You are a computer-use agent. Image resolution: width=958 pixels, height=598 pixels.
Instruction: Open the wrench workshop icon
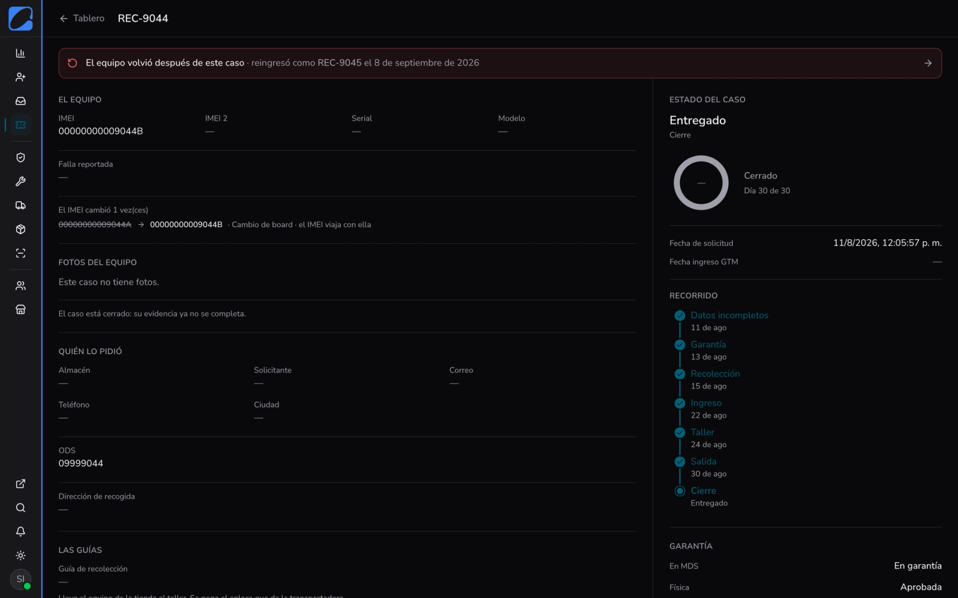(x=20, y=181)
